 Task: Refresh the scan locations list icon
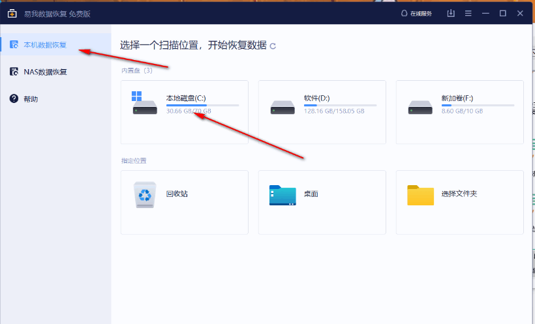click(273, 46)
